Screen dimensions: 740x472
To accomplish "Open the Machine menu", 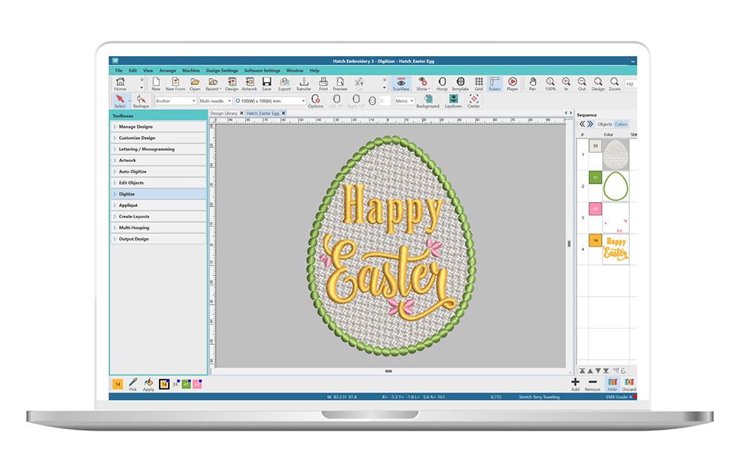I will (x=191, y=70).
